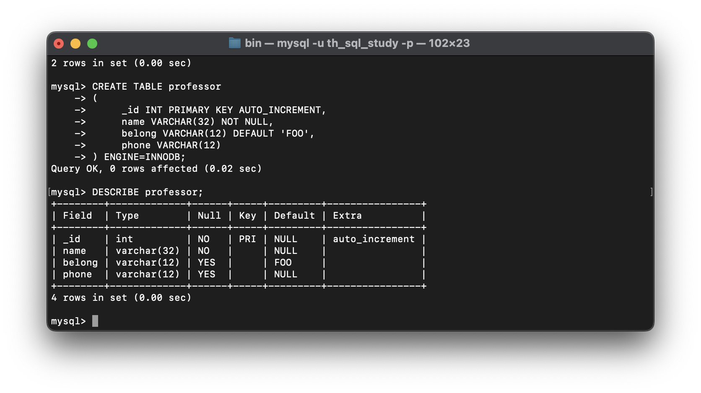
Task: Click the "phone" field cell in the result table
Action: click(x=77, y=274)
